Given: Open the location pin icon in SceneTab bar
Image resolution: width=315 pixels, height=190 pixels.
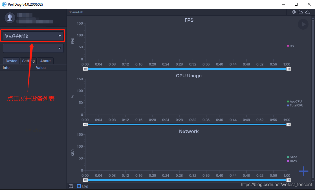Looking at the screenshot, I should click(x=294, y=12).
